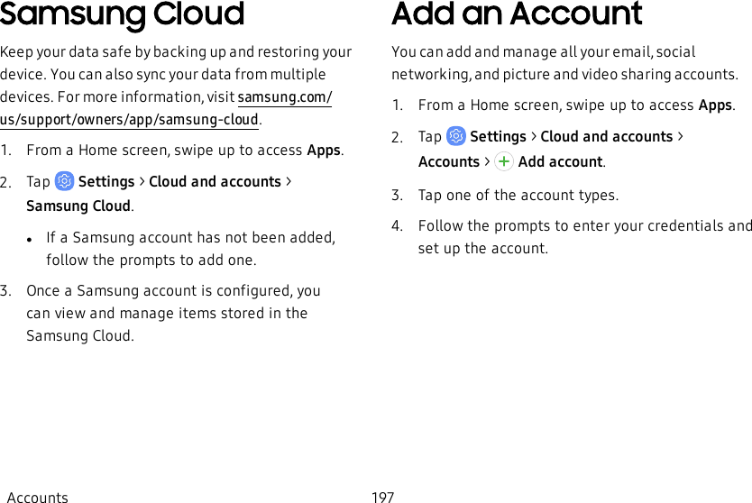
Task: Click the bold 'Samsung Cloud.' text in step 2
Action: [x=80, y=206]
